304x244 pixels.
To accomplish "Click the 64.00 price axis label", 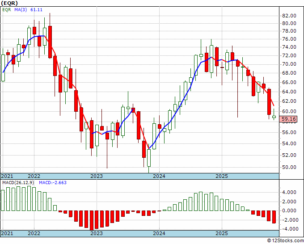I will coord(289,92).
